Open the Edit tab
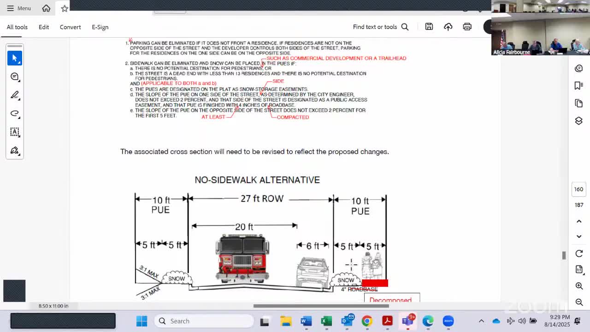Viewport: 590px width, 332px height. [x=44, y=27]
